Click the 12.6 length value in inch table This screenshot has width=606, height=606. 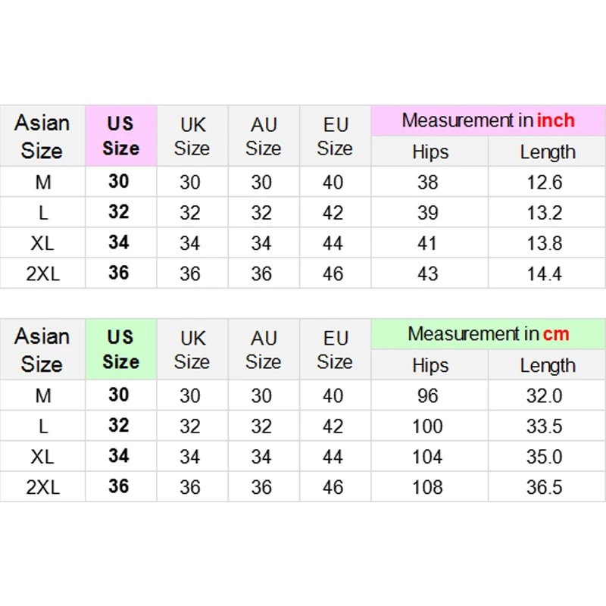pos(546,182)
